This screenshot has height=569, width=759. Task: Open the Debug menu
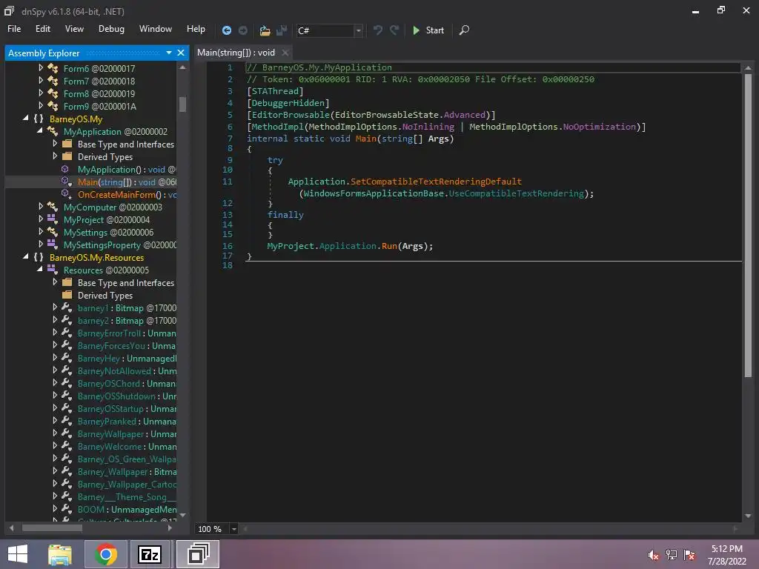click(111, 29)
